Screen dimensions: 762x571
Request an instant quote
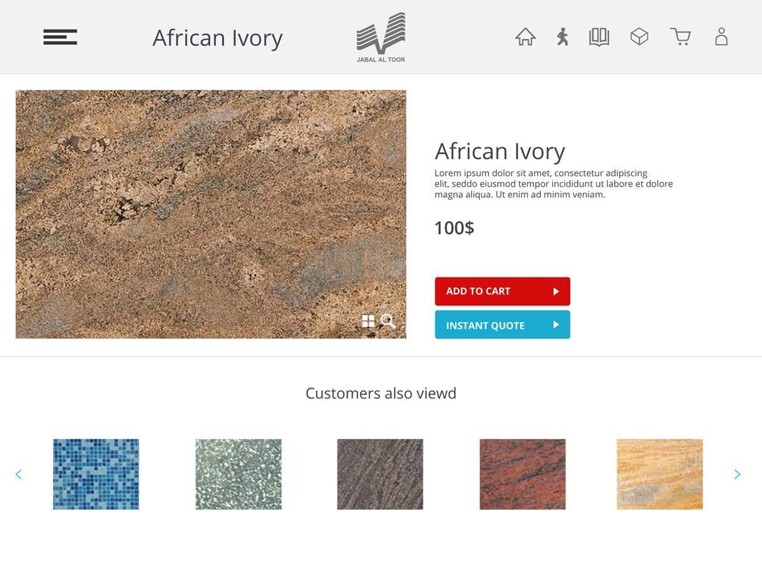[x=503, y=325]
